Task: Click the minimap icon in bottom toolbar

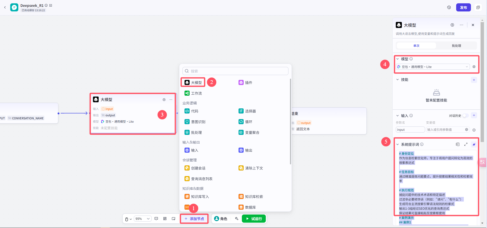Action: point(174,219)
